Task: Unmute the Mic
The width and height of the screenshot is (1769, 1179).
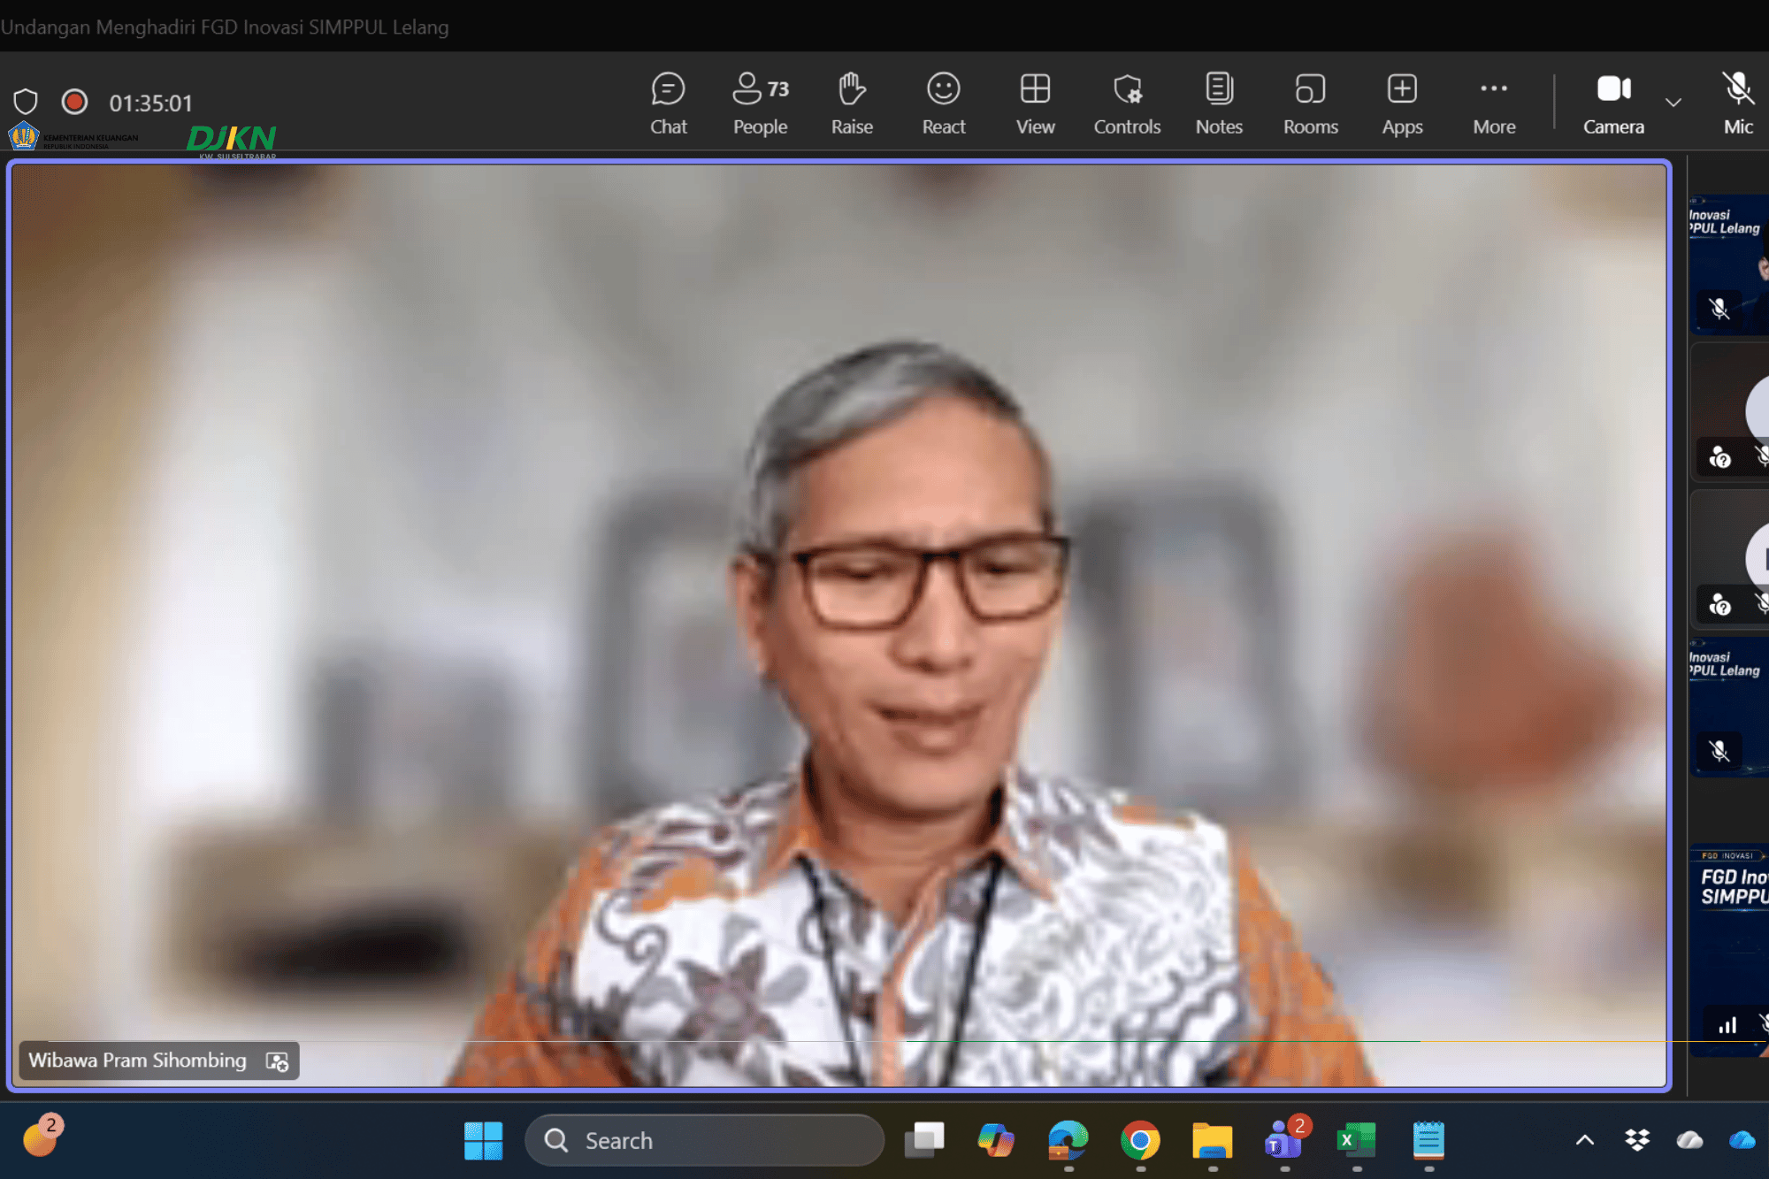Action: 1738,103
